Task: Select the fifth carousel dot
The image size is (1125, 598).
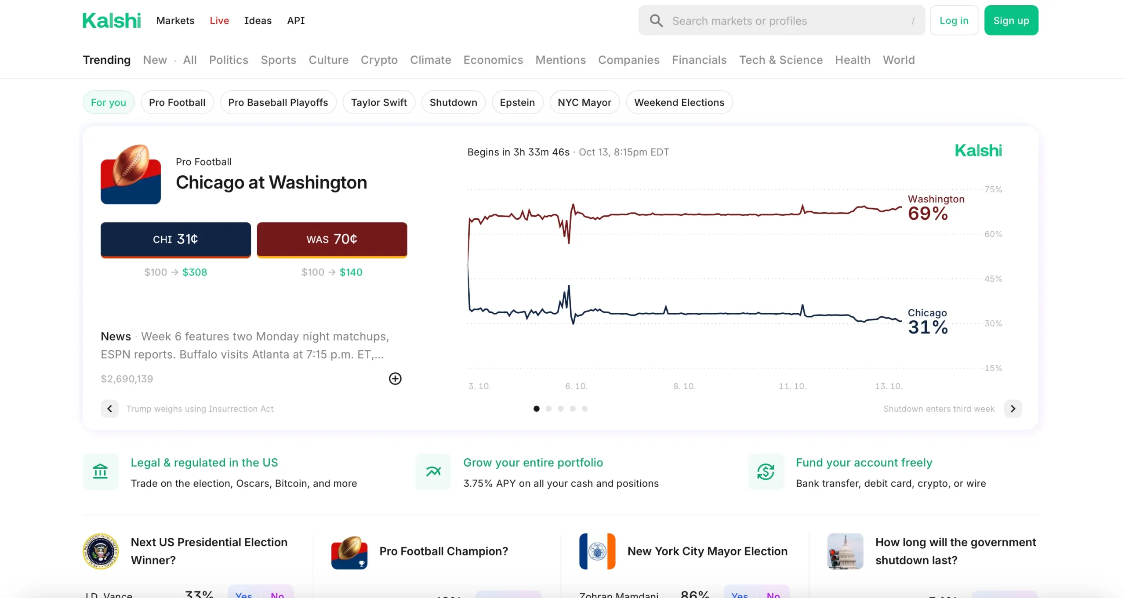Action: 584,409
